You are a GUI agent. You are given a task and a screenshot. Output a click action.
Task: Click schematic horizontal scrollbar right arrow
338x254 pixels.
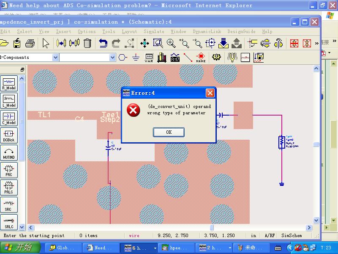[x=309, y=227]
